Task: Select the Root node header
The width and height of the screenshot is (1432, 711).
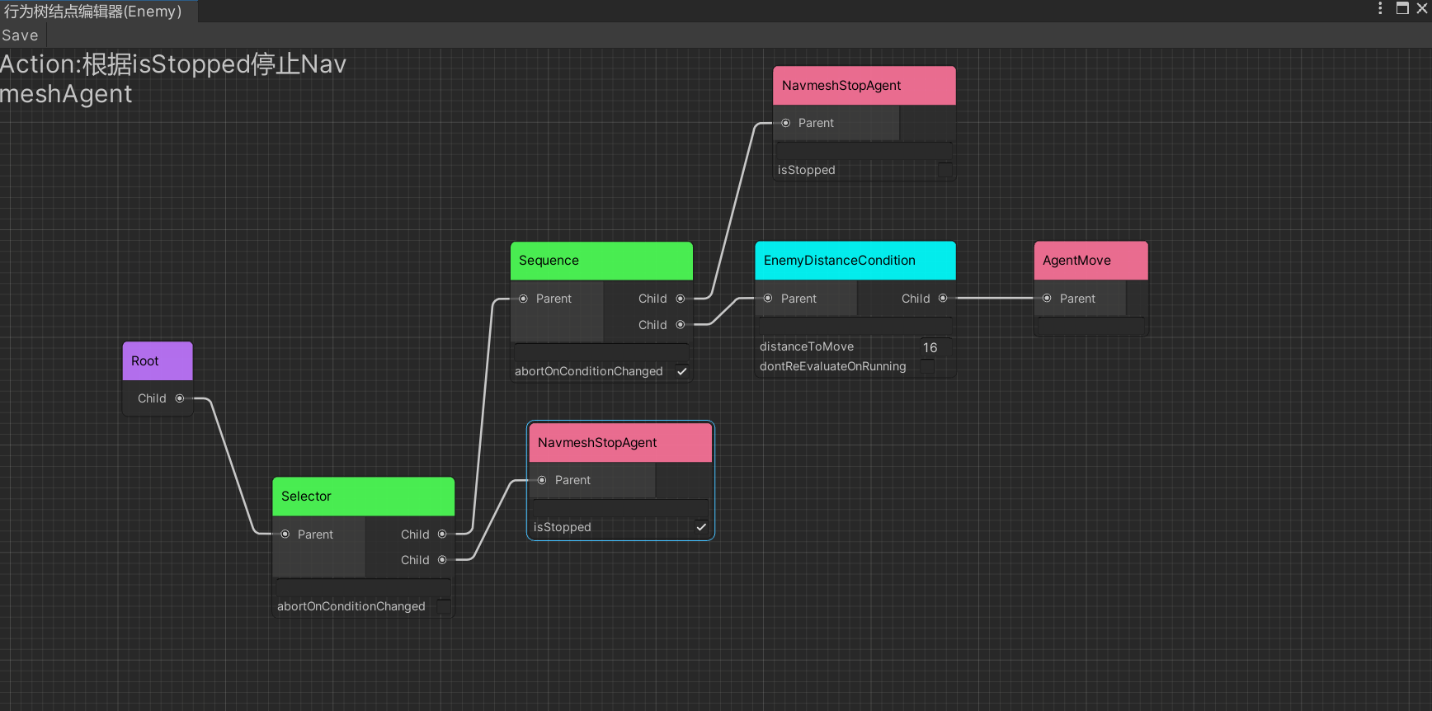Action: (158, 361)
